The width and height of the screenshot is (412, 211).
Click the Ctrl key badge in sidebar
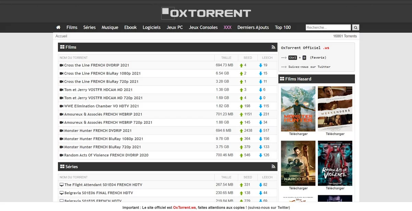click(293, 58)
